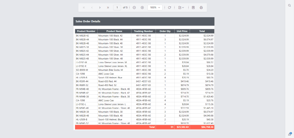Open the warnings icon in the side panel

[x=290, y=134]
